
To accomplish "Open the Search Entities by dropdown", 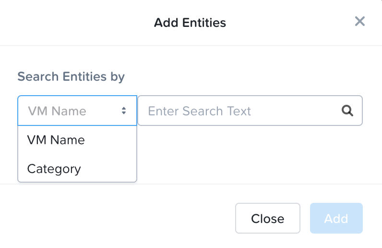I will (x=77, y=111).
